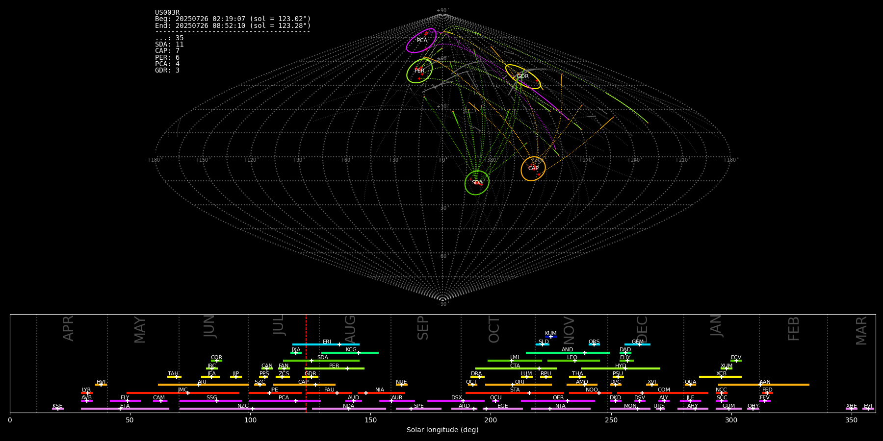The width and height of the screenshot is (883, 441).
Task: Click the SDA radiant ellipse on the sky map
Action: pos(477,183)
